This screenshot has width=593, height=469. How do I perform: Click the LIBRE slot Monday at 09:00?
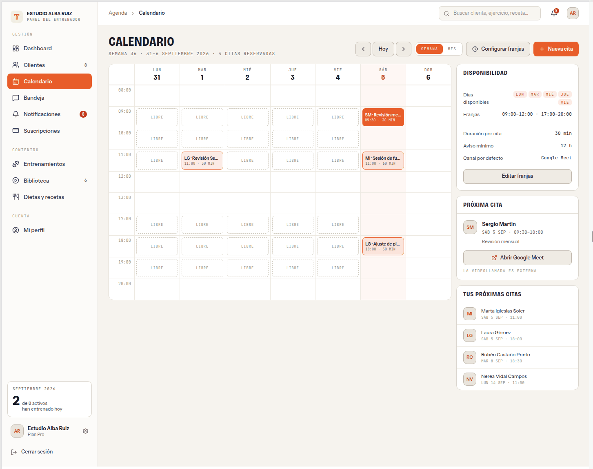click(x=157, y=117)
